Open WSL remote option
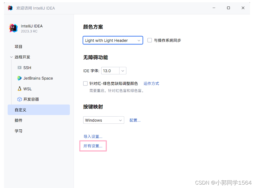This screenshot has width=256, height=188. tap(27, 89)
